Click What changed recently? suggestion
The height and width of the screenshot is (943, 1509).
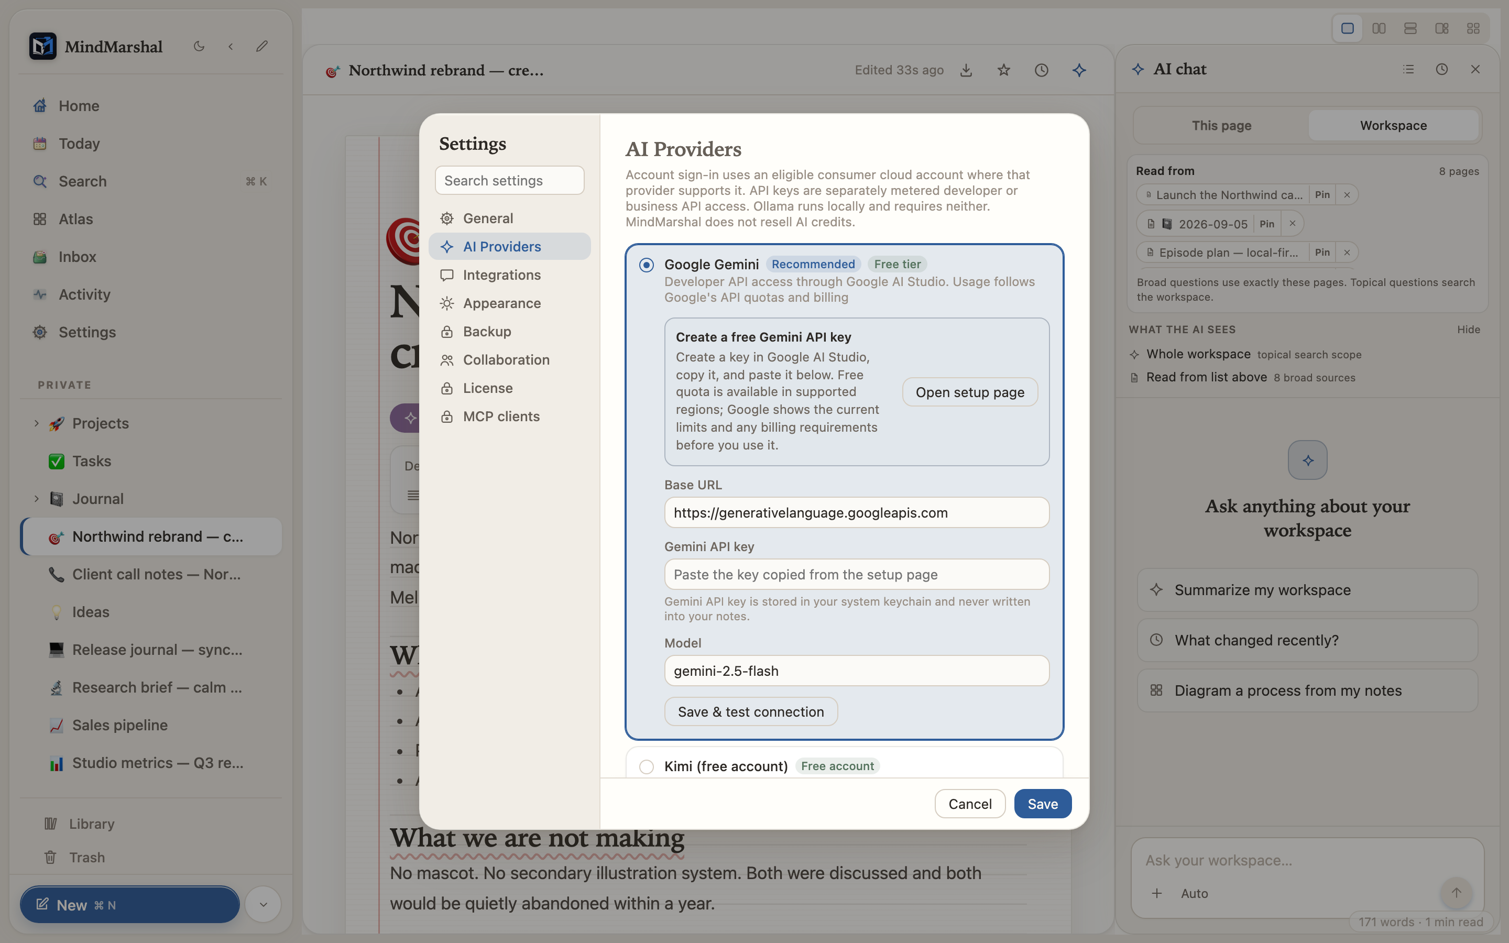pyautogui.click(x=1307, y=641)
